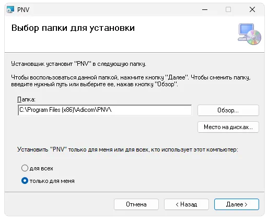Click the "Отмена" cancel button
Image resolution: width=268 pixels, height=220 pixels.
(136, 204)
